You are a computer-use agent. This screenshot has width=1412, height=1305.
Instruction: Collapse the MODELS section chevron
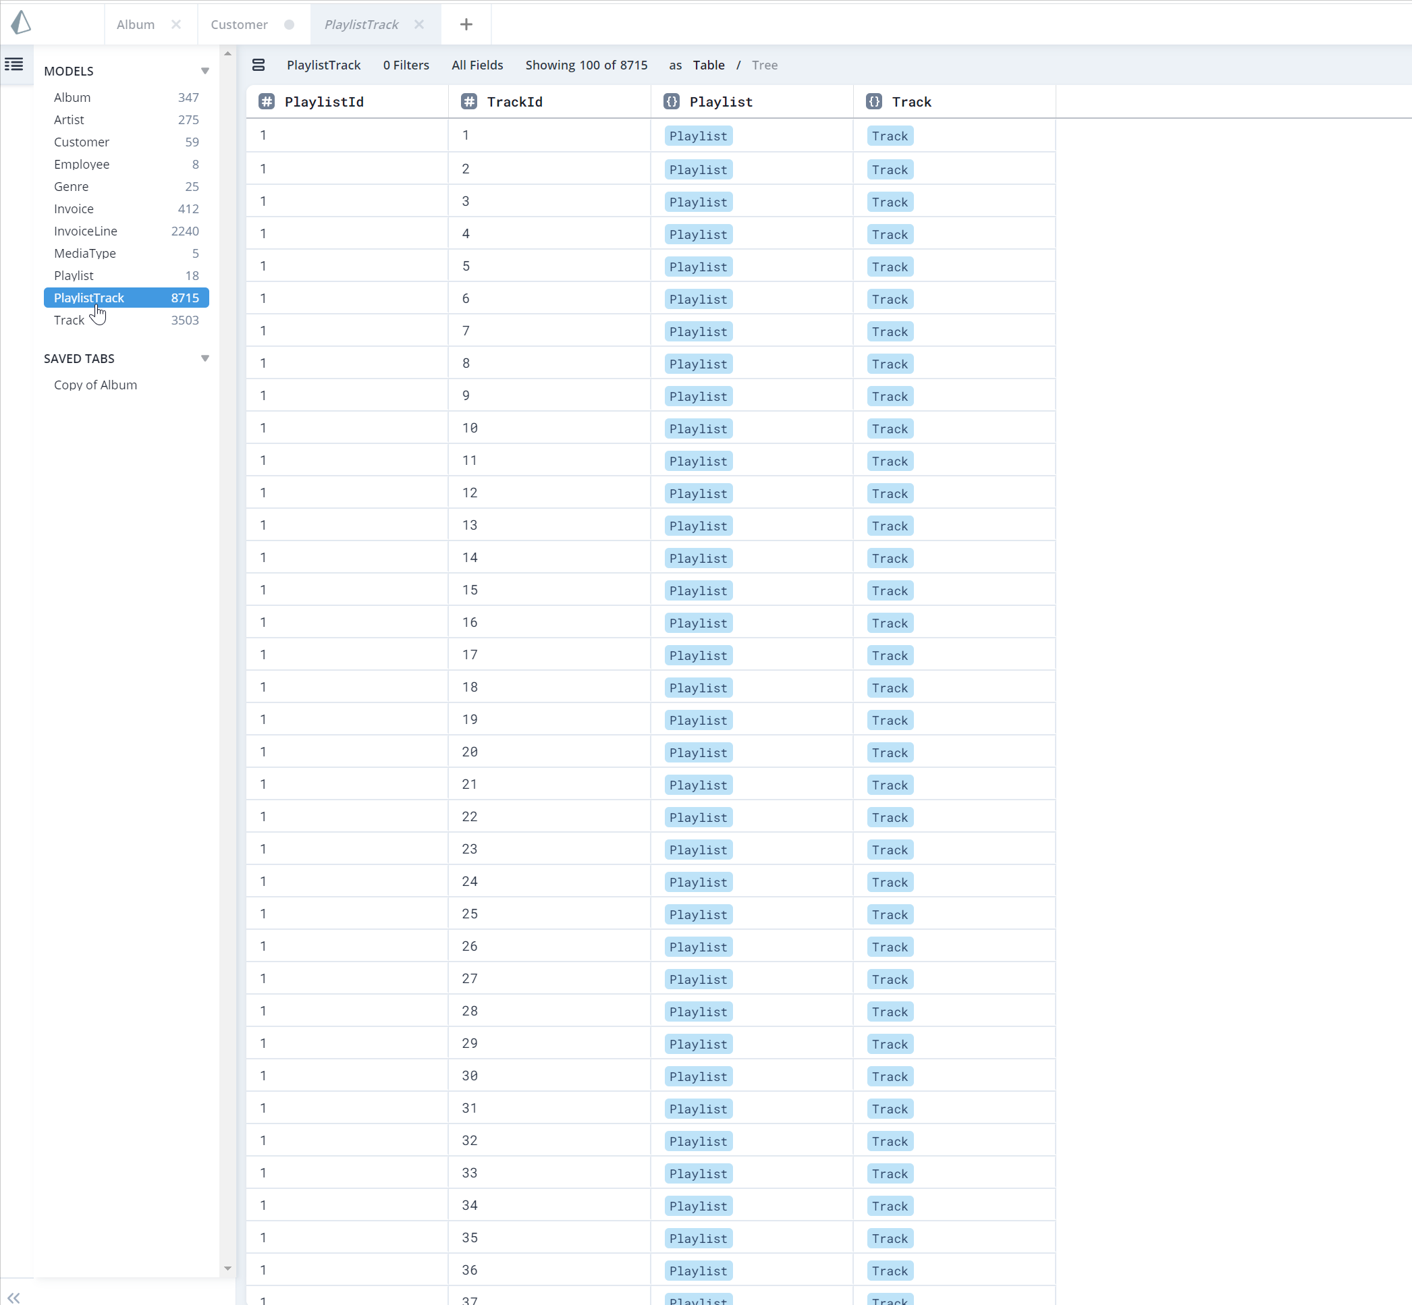[x=205, y=71]
